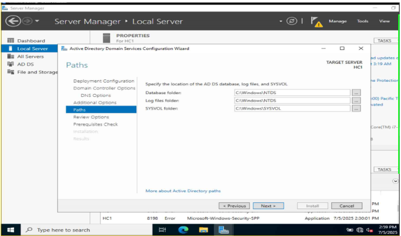This screenshot has height=236, width=401.
Task: Close the AD DS Configuration Wizard window
Action: 361,48
